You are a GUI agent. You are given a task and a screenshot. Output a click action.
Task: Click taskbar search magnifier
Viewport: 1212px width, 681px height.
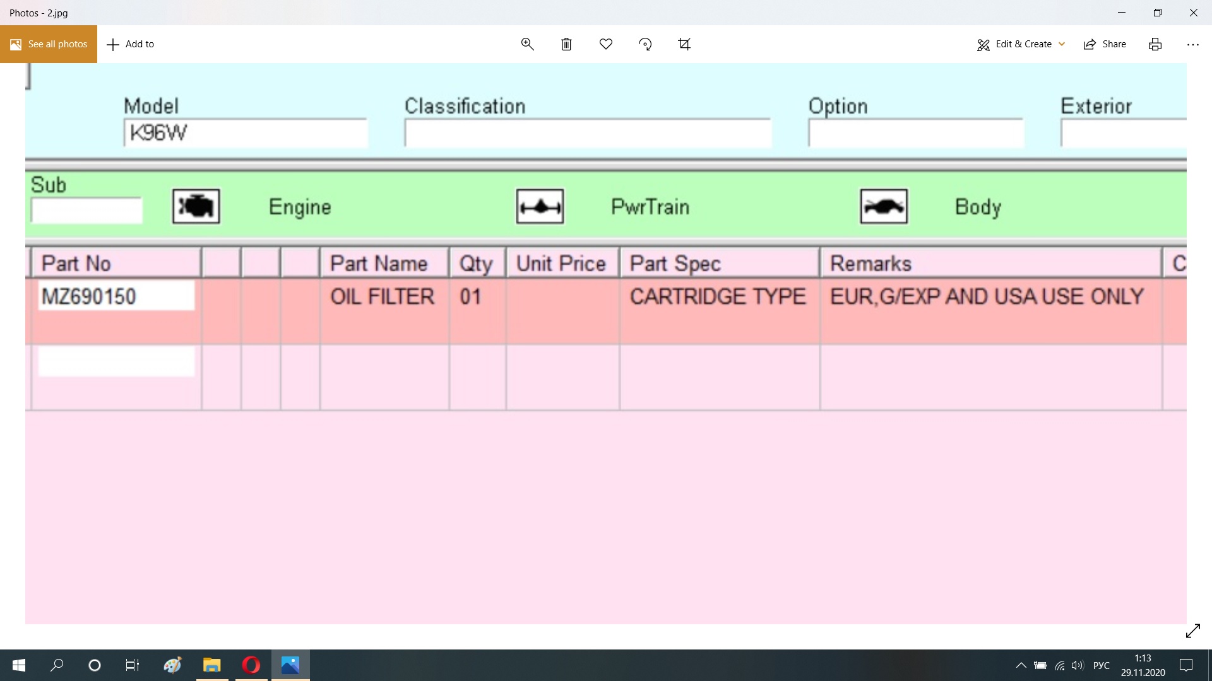tap(57, 665)
